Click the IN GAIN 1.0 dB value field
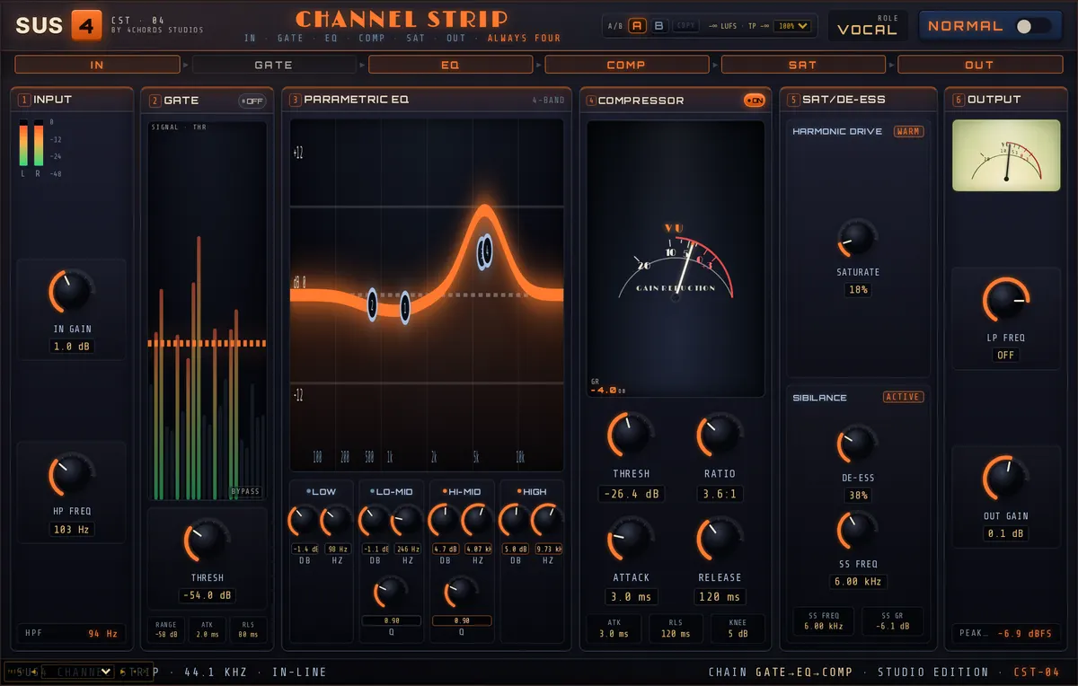1078x686 pixels. pos(72,347)
